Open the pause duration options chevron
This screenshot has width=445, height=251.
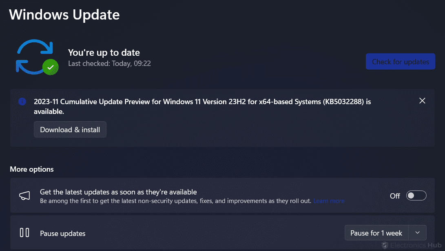click(417, 233)
